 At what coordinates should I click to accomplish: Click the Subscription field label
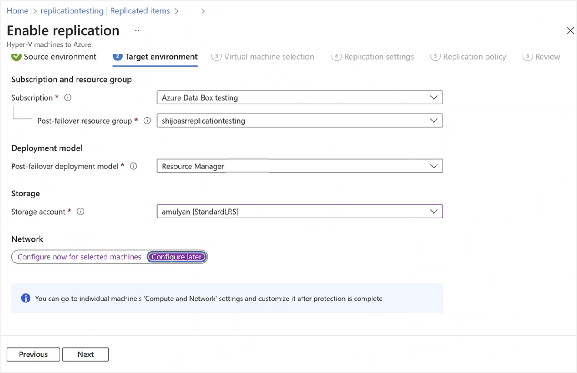click(32, 97)
